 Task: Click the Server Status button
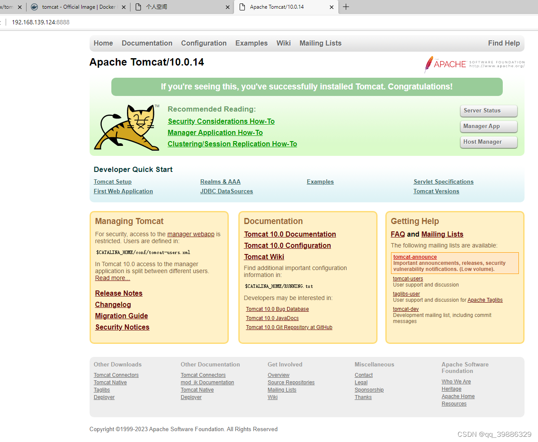[x=489, y=111]
